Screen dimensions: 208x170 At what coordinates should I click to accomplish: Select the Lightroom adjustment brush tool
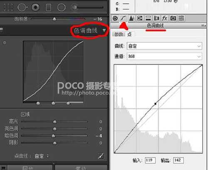click(87, 7)
